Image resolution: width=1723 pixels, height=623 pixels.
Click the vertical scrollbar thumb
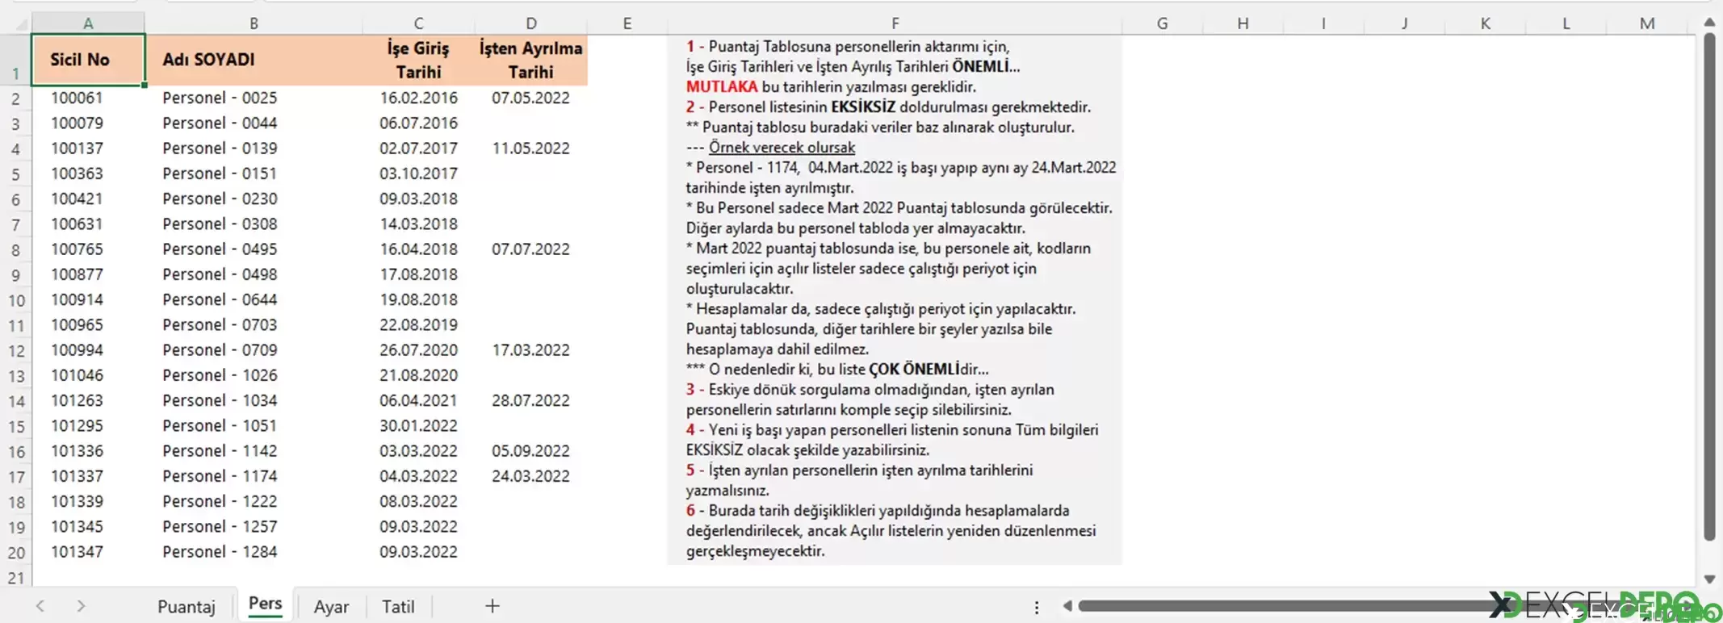point(1709,286)
